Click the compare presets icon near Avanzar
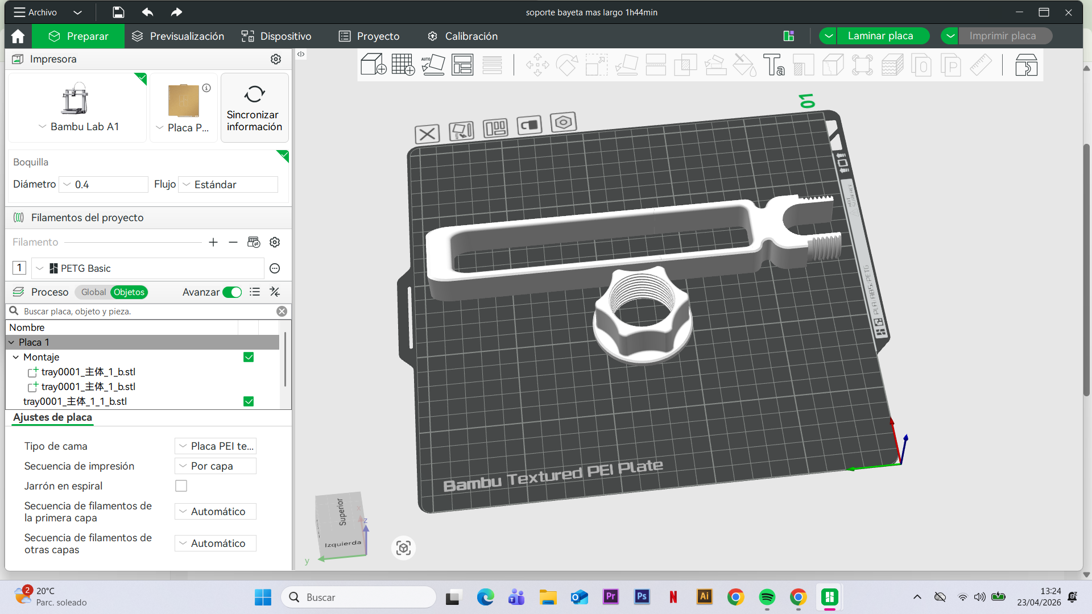Screen dimensions: 1092x614 [x=275, y=292]
